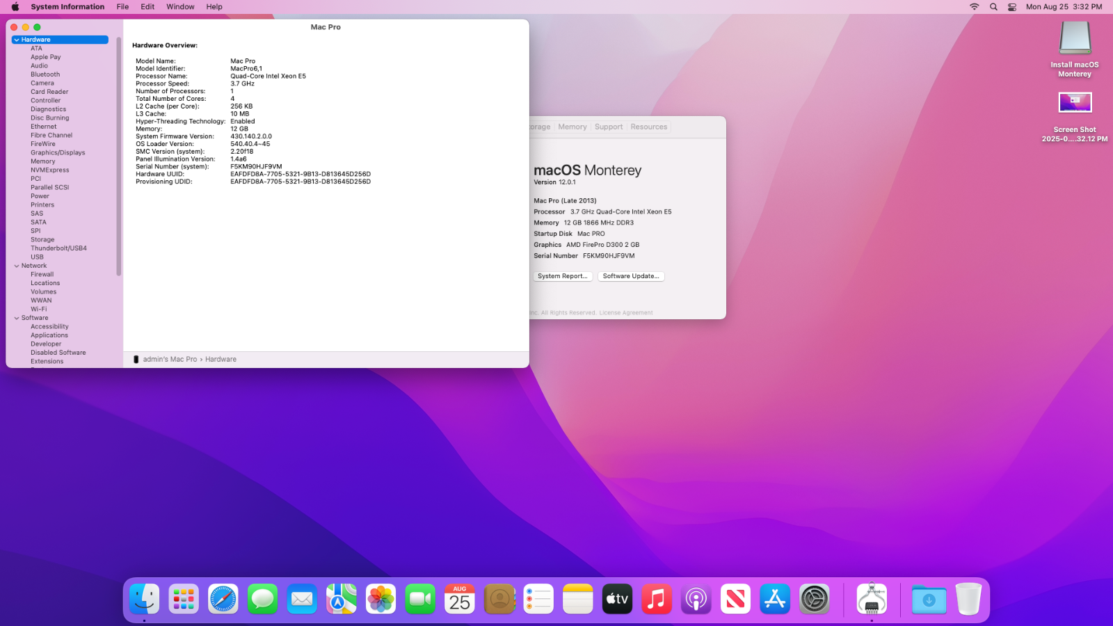Open Messages app in Dock
The image size is (1113, 626).
click(262, 599)
